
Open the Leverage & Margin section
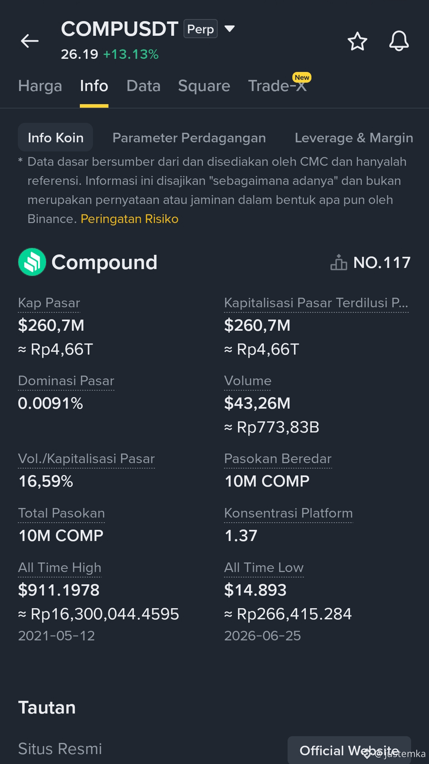pyautogui.click(x=354, y=138)
